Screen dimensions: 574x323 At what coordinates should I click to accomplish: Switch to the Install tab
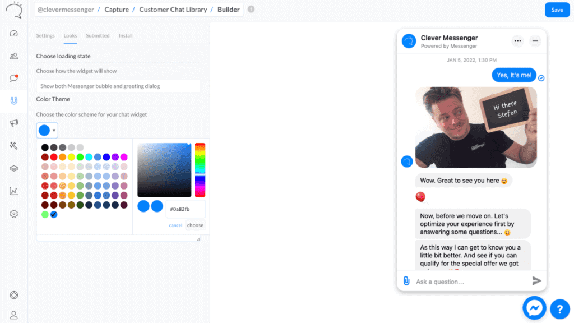point(126,35)
